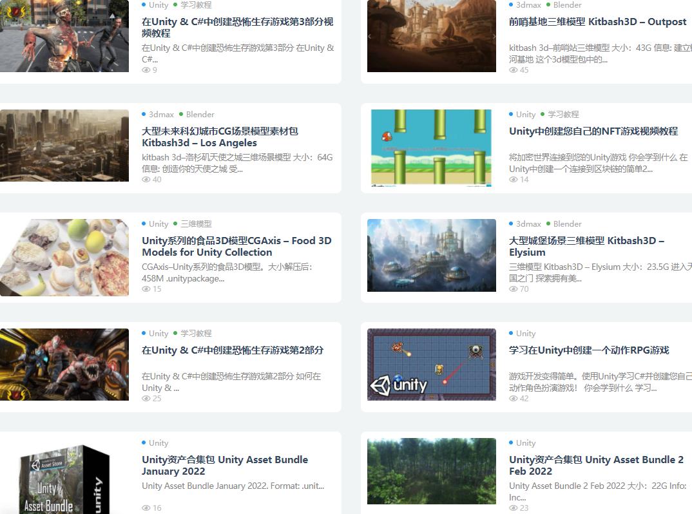Click the Flappy Bird NFT game thumbnail
This screenshot has height=514, width=692.
pyautogui.click(x=432, y=148)
